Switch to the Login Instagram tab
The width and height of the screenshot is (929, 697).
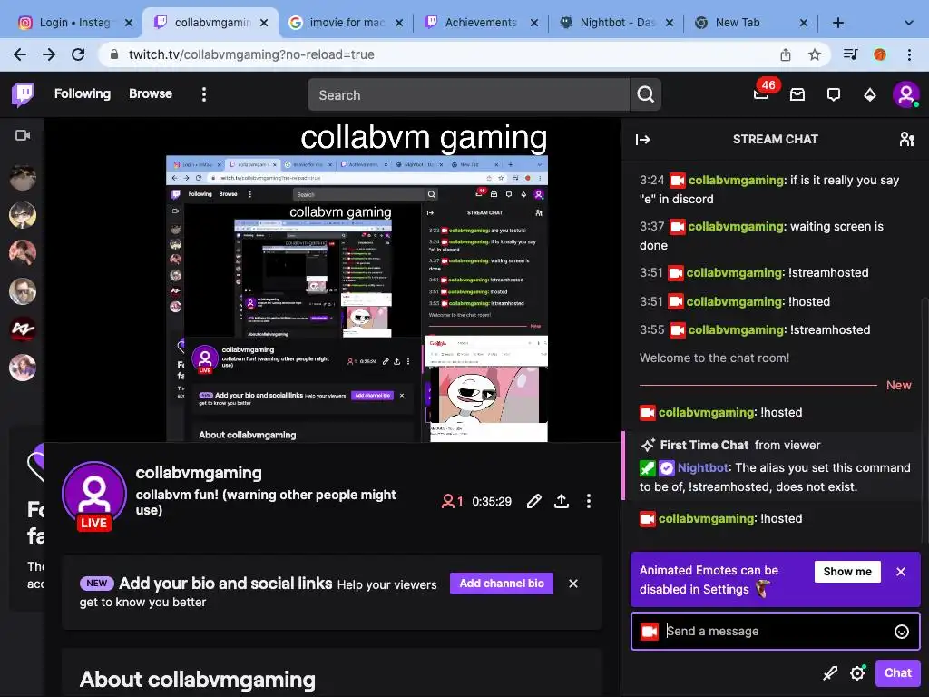tap(74, 23)
